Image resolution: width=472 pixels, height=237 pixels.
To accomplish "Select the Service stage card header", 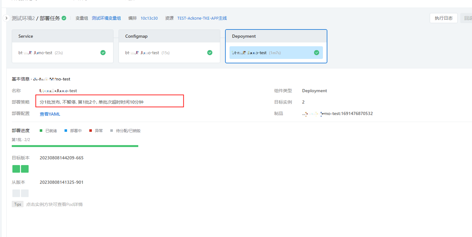I will (x=63, y=36).
